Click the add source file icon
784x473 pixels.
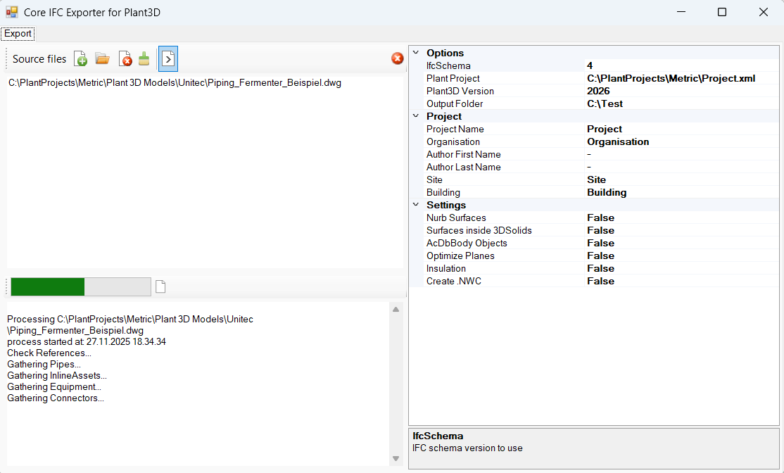tap(80, 59)
